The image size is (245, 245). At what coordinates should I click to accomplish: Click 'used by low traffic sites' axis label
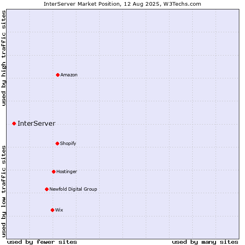(4, 192)
